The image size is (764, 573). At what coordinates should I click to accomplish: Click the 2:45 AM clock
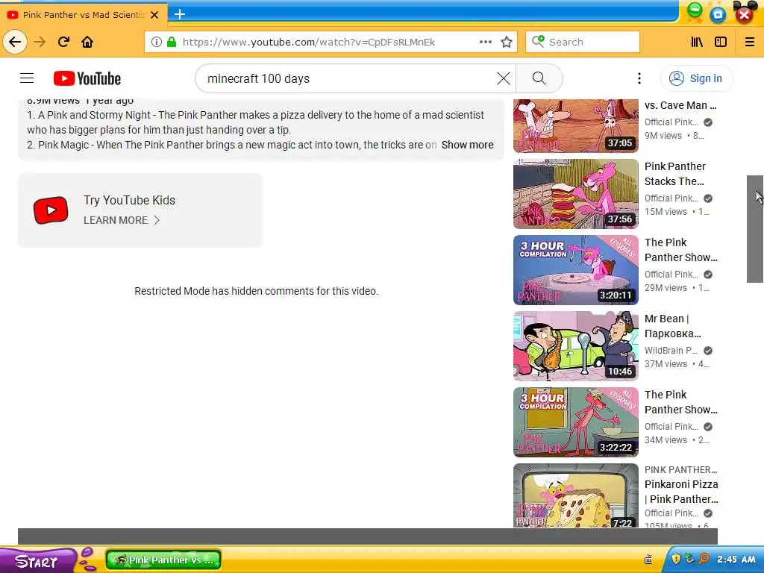(736, 560)
